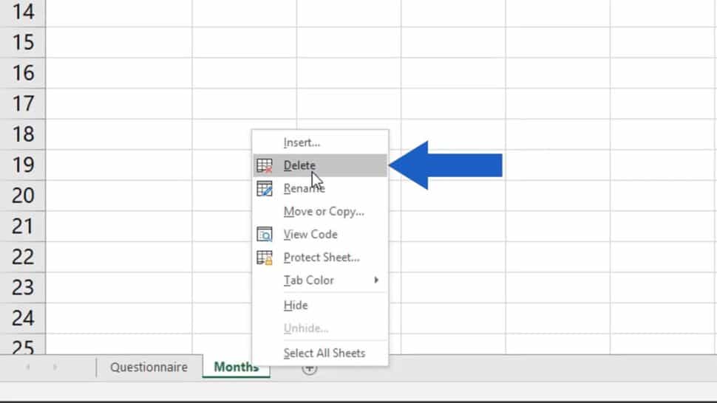Select row 22 header

[x=23, y=257]
